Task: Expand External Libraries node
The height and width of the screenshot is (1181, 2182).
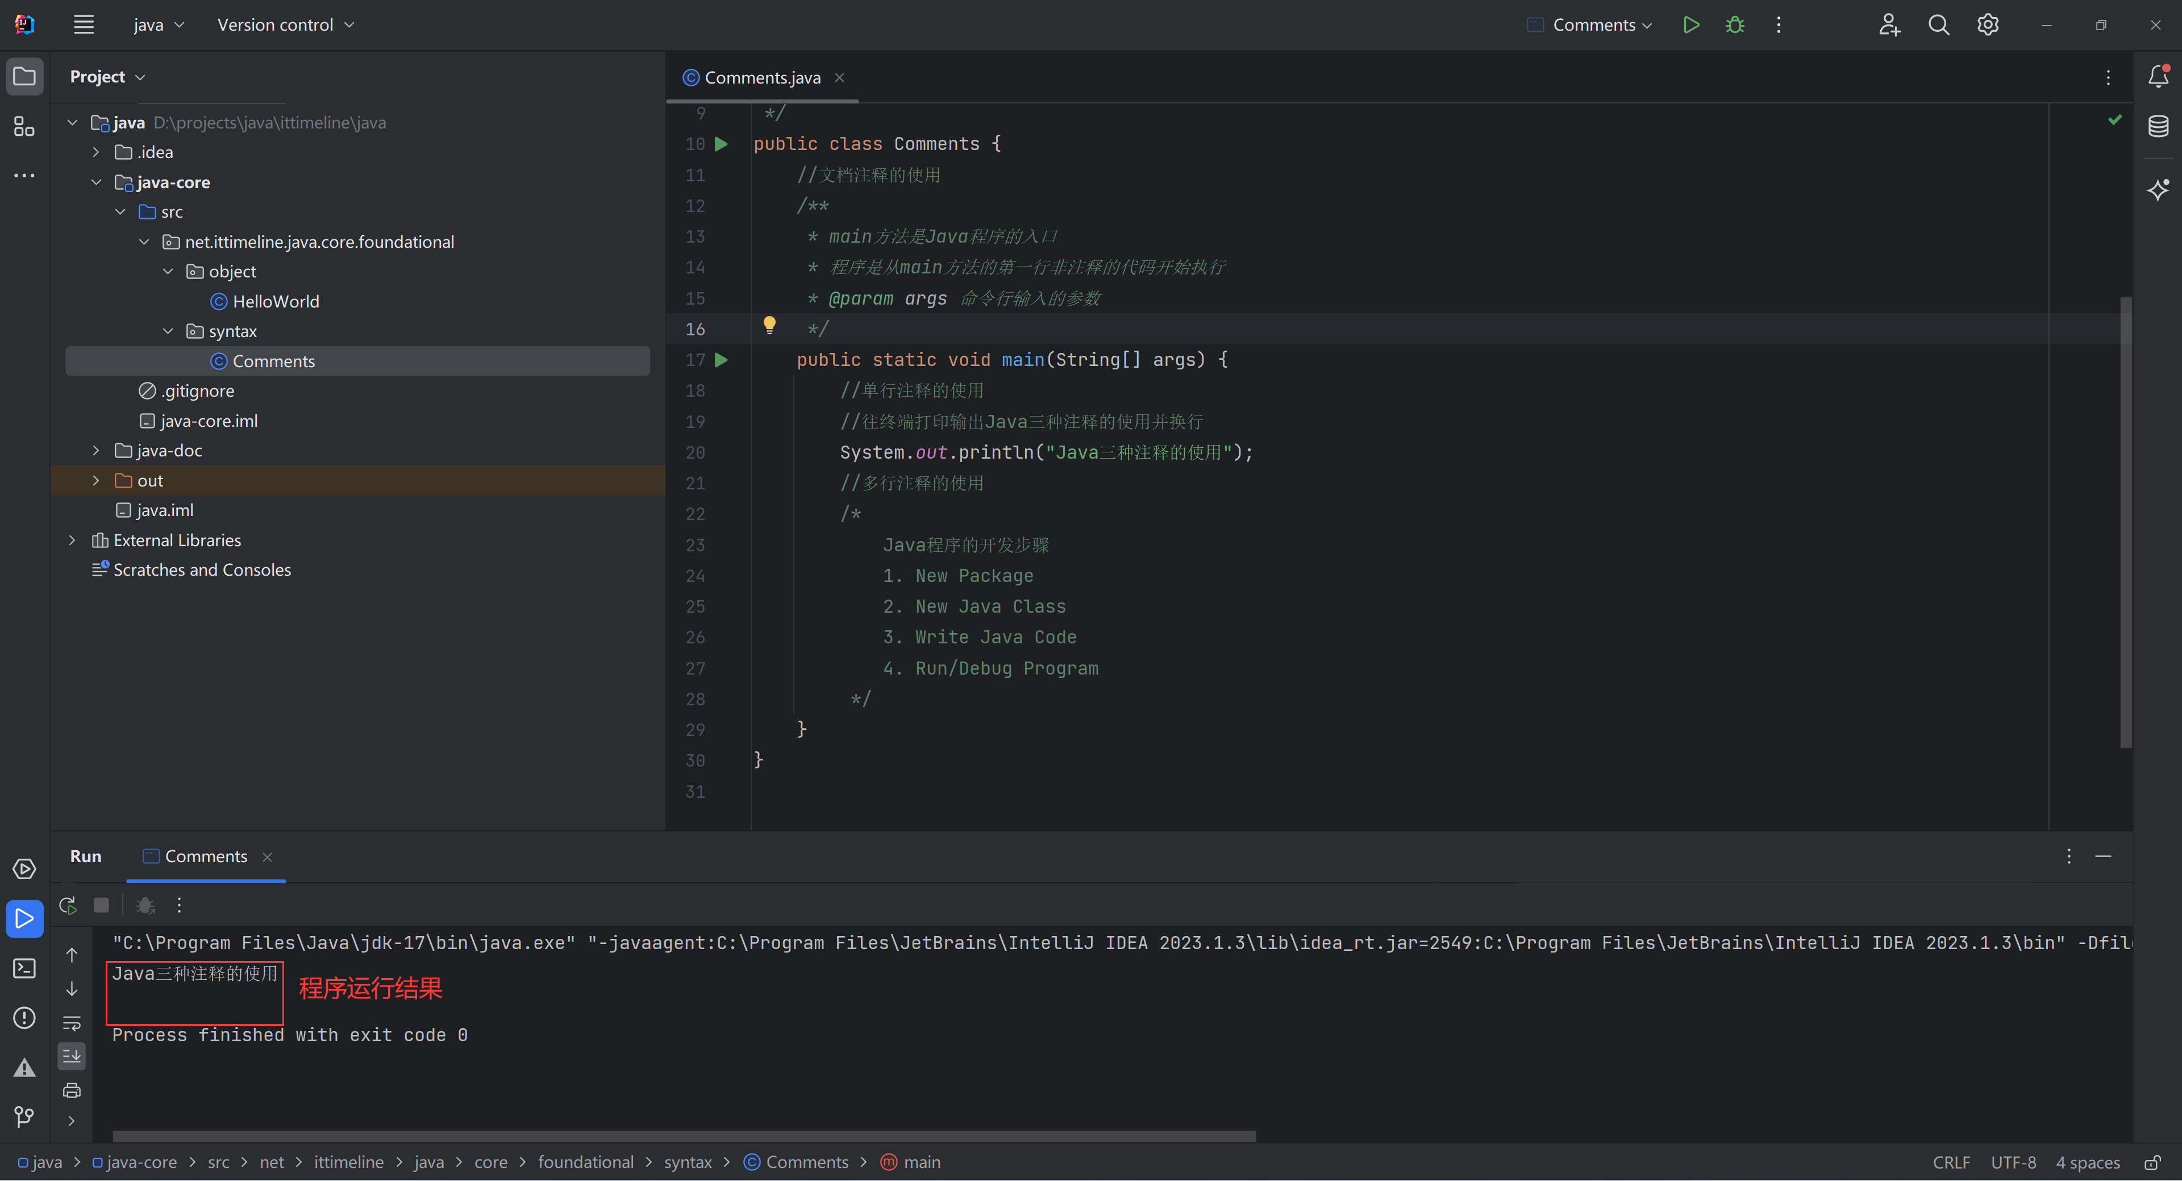Action: (73, 540)
